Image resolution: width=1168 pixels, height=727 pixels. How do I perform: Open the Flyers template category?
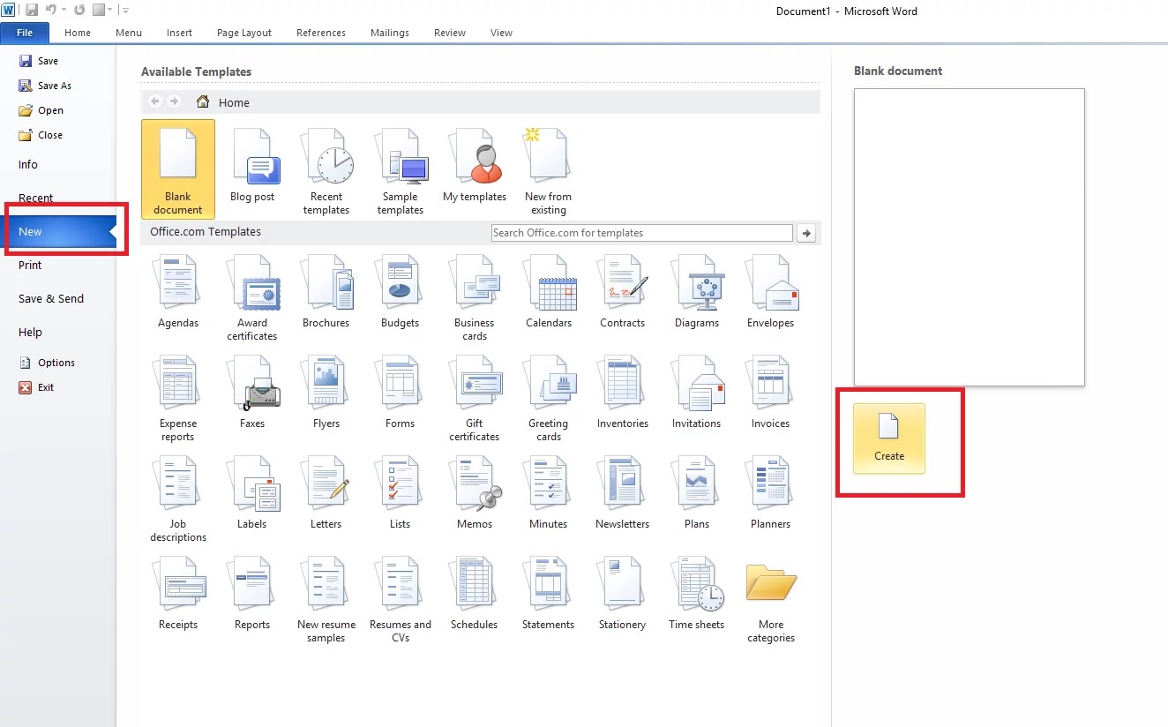(x=326, y=393)
